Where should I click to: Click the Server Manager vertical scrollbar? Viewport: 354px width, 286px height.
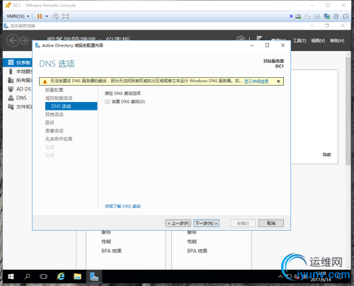click(348, 111)
